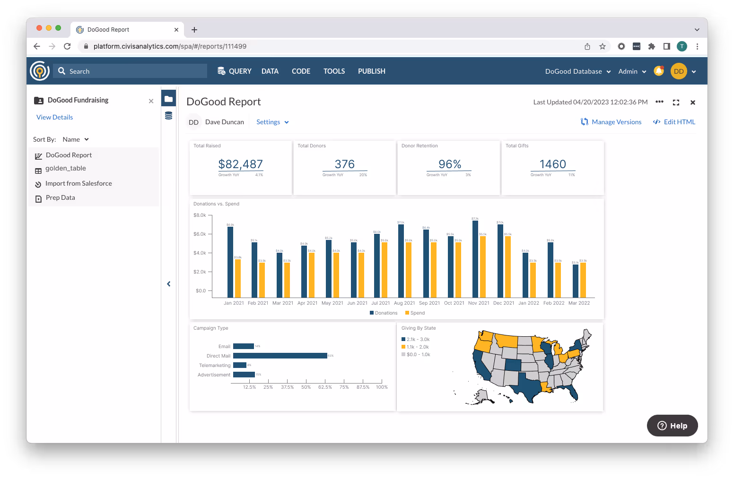Open the three-dots more options menu

point(659,102)
